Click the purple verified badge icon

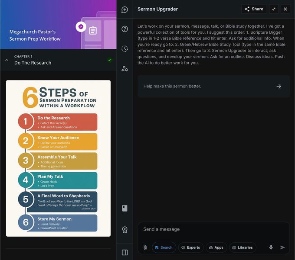81,27
